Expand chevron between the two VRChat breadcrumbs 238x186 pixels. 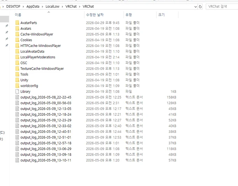point(79,7)
